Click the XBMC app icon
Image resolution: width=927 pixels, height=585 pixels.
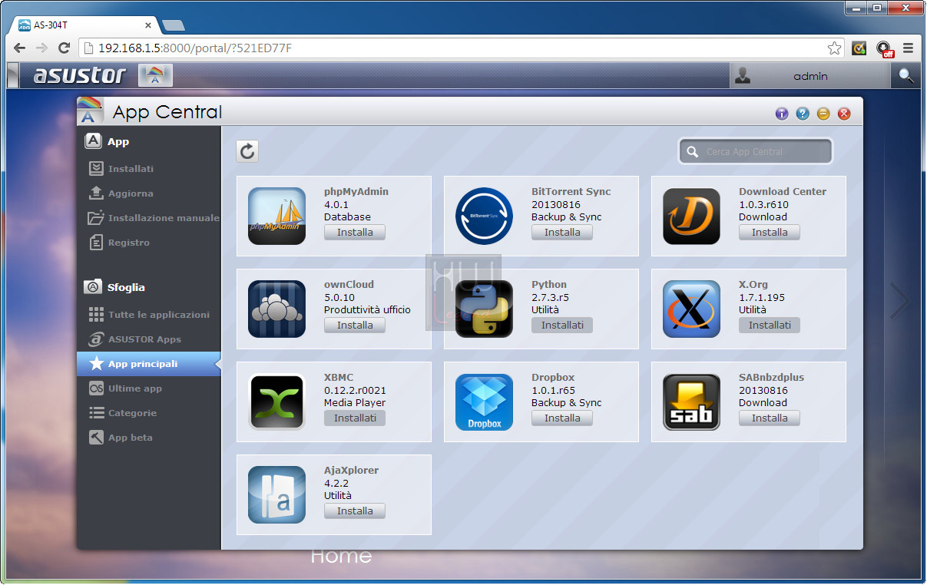(276, 402)
